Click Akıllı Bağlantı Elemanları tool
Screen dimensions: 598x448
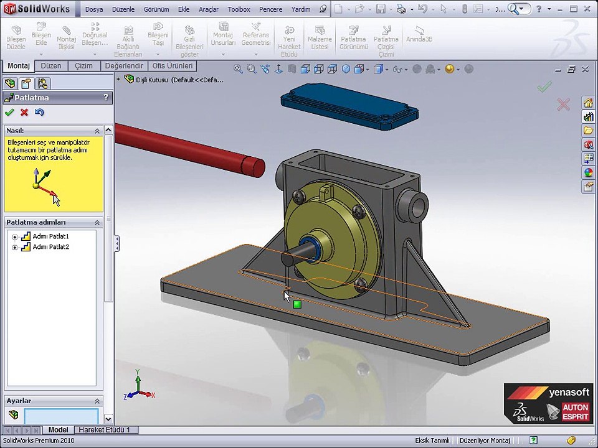[x=128, y=41]
